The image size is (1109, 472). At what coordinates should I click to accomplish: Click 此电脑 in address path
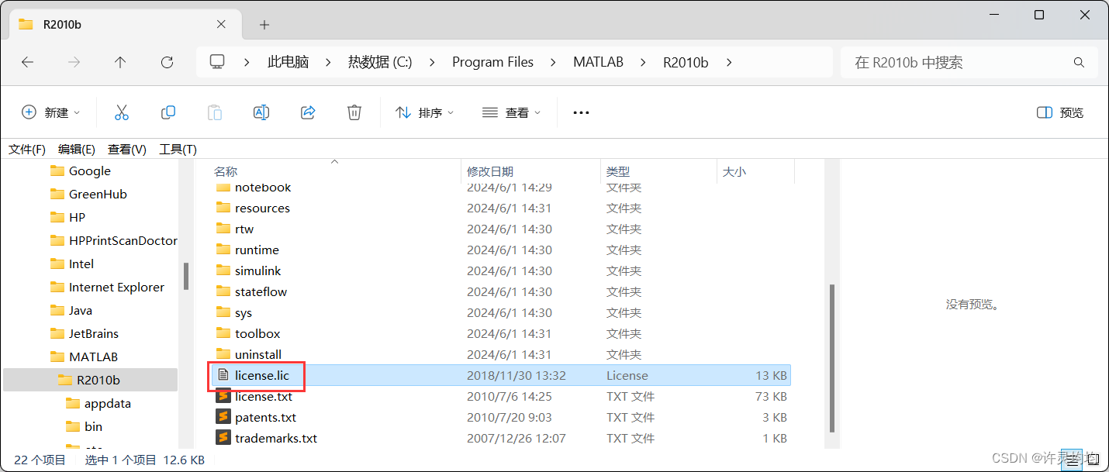point(288,62)
